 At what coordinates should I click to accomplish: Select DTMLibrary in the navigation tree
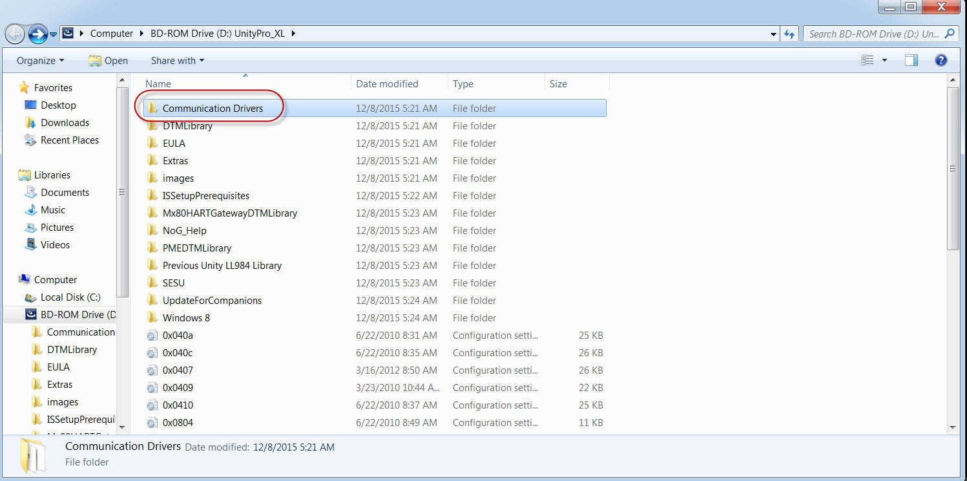[x=72, y=349]
